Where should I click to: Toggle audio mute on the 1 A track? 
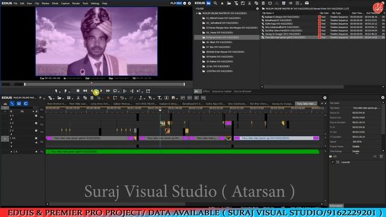click(36, 152)
